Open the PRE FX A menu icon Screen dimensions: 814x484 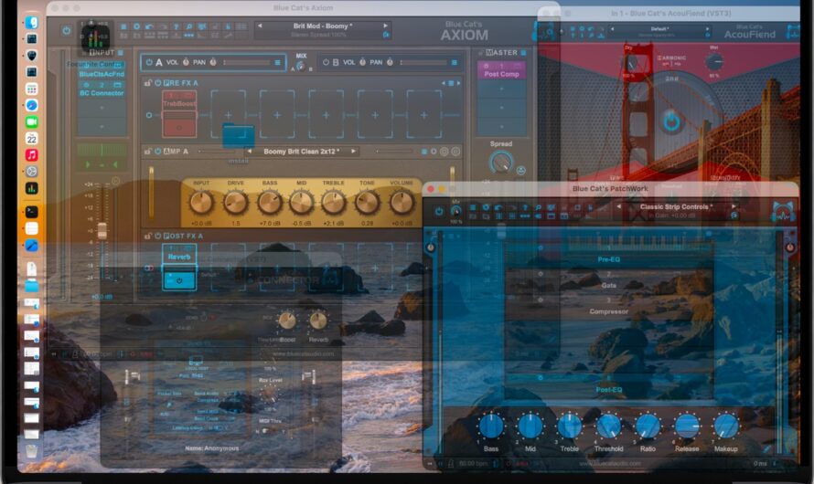pos(451,83)
